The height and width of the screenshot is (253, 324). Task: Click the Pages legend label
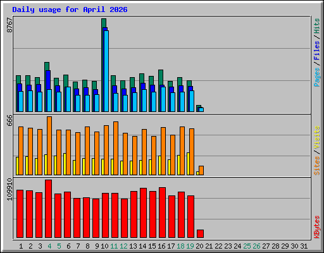316,77
